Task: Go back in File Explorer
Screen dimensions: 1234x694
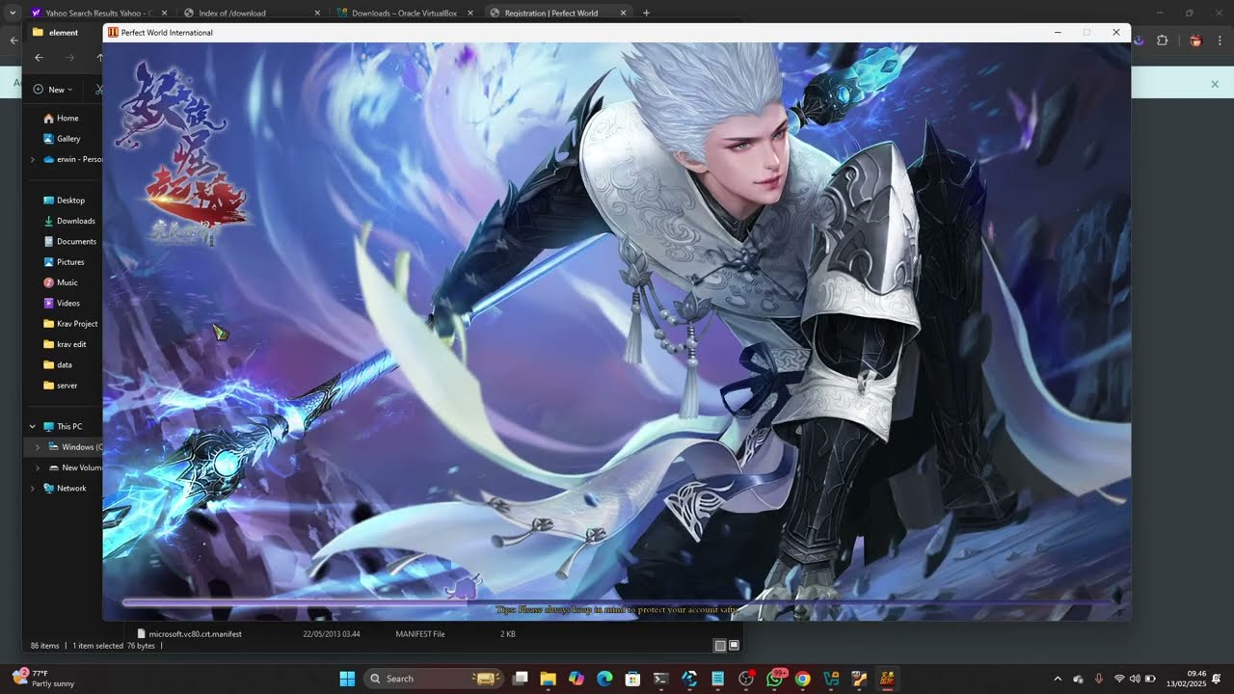Action: [x=39, y=58]
